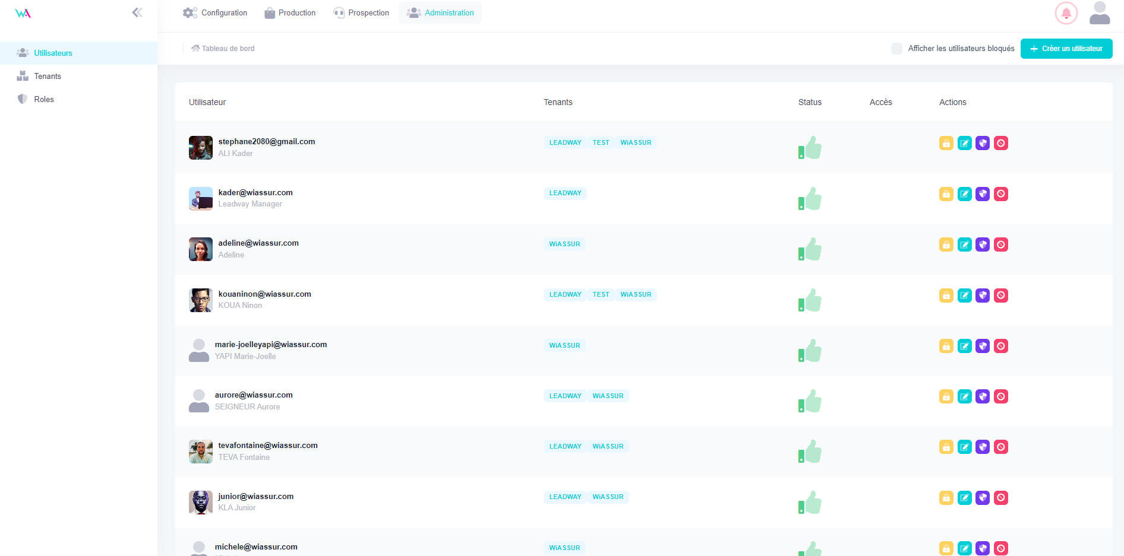Image resolution: width=1124 pixels, height=556 pixels.
Task: Open the notification bell
Action: (1066, 13)
